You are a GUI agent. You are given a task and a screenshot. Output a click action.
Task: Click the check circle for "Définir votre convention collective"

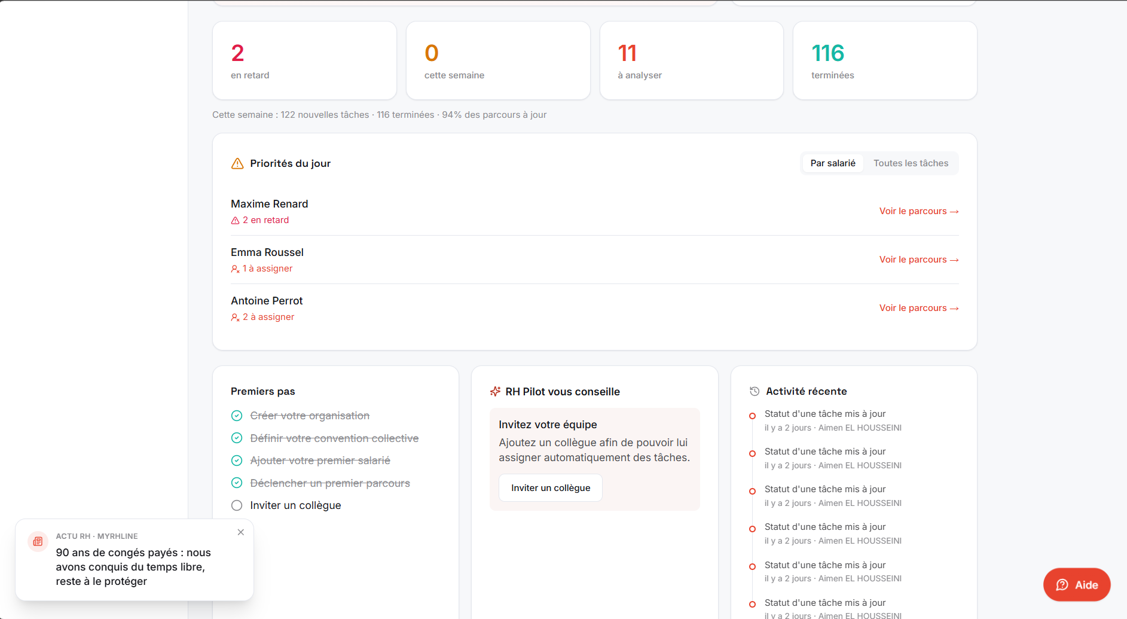tap(237, 438)
